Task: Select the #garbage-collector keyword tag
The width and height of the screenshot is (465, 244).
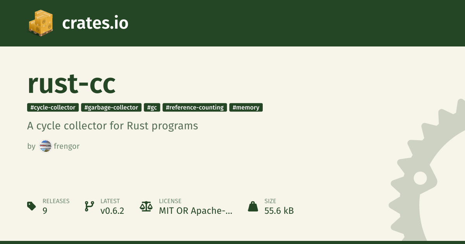Action: coord(111,107)
